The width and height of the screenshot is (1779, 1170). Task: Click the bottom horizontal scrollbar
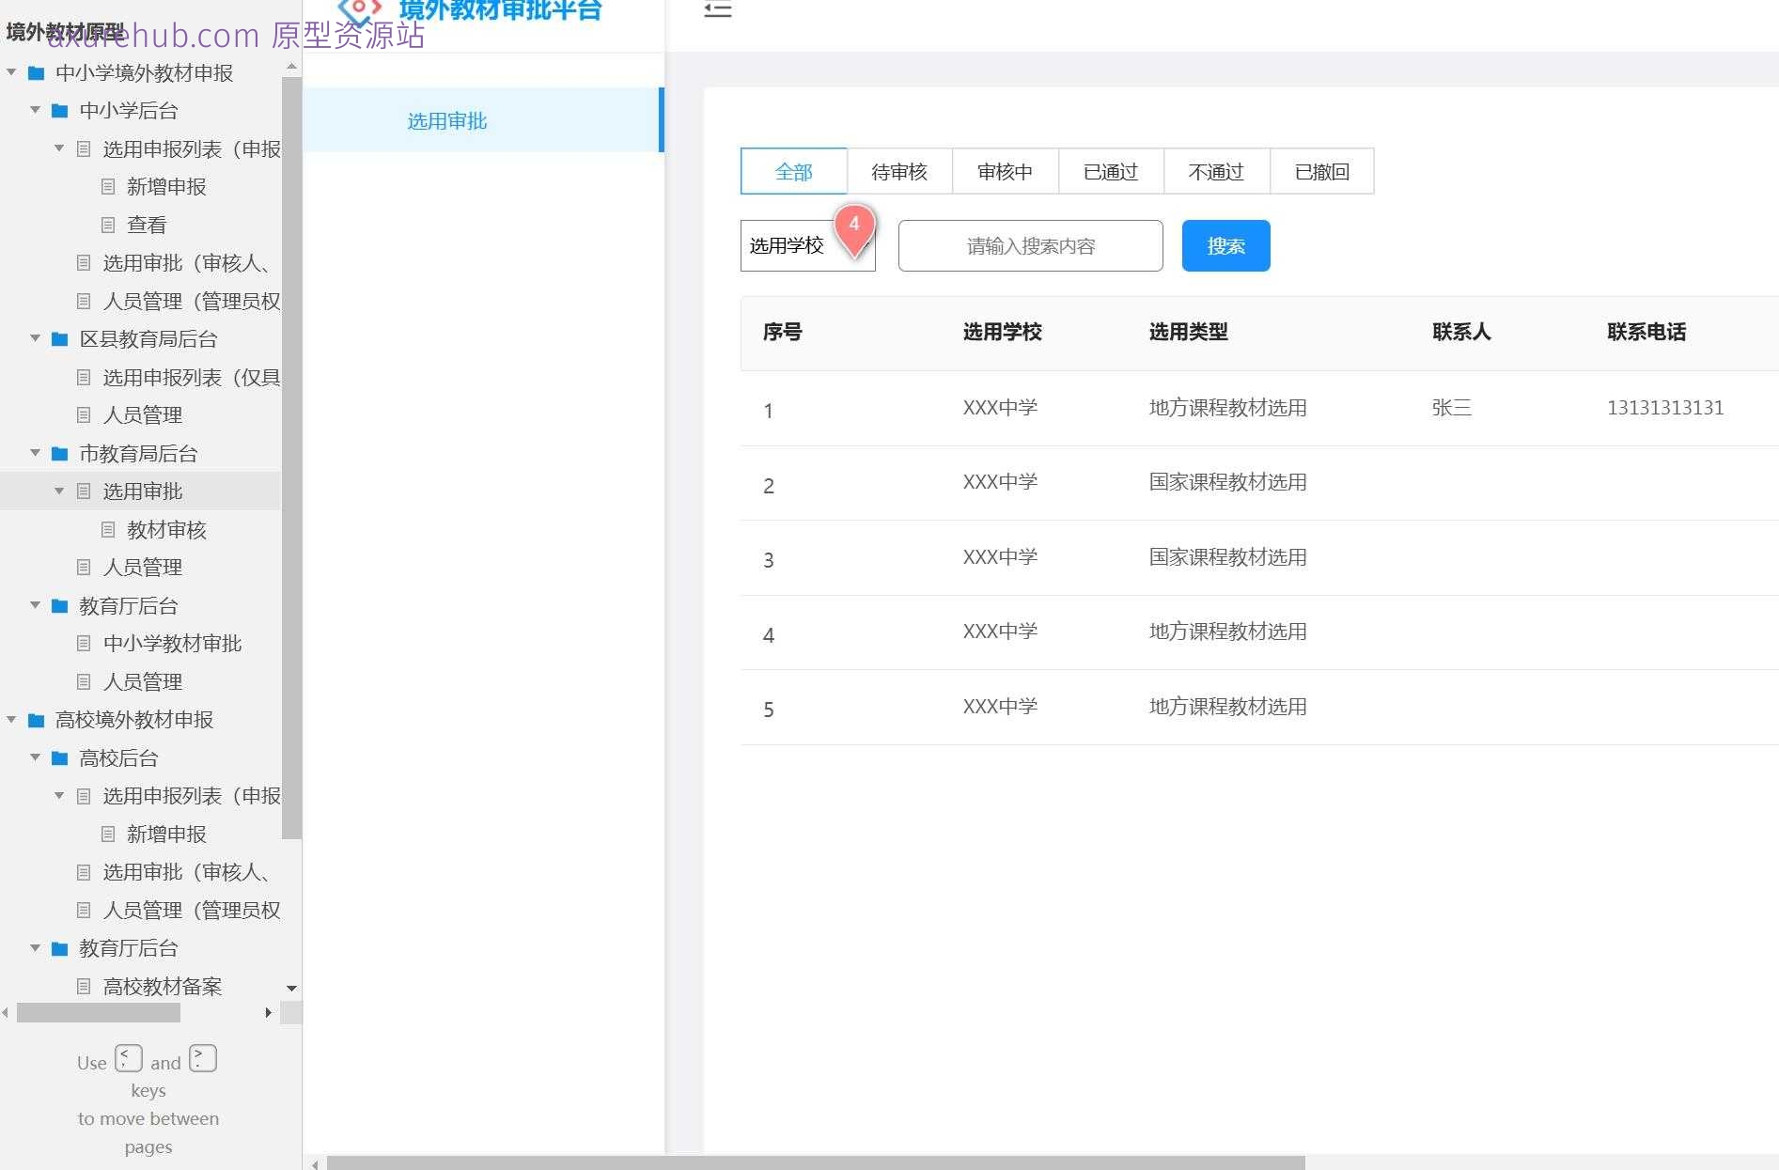click(x=816, y=1162)
